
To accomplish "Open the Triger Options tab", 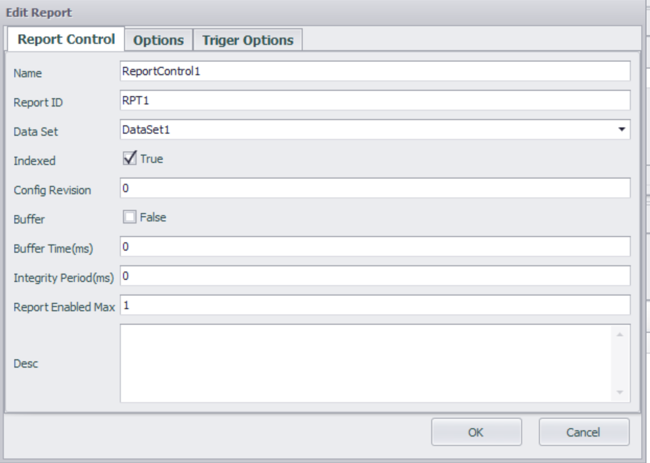I will point(247,40).
